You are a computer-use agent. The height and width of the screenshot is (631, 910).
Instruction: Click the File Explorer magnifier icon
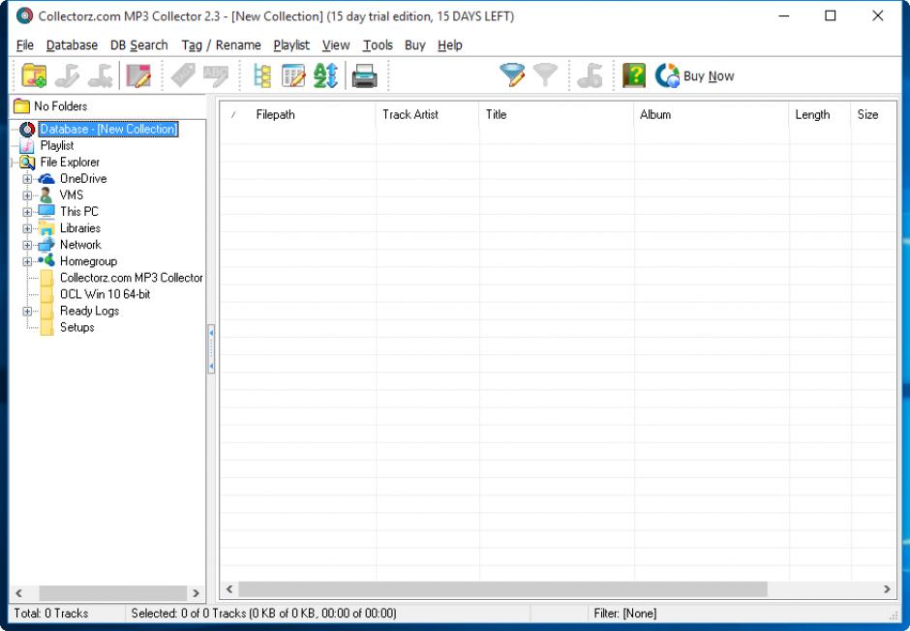coord(27,163)
